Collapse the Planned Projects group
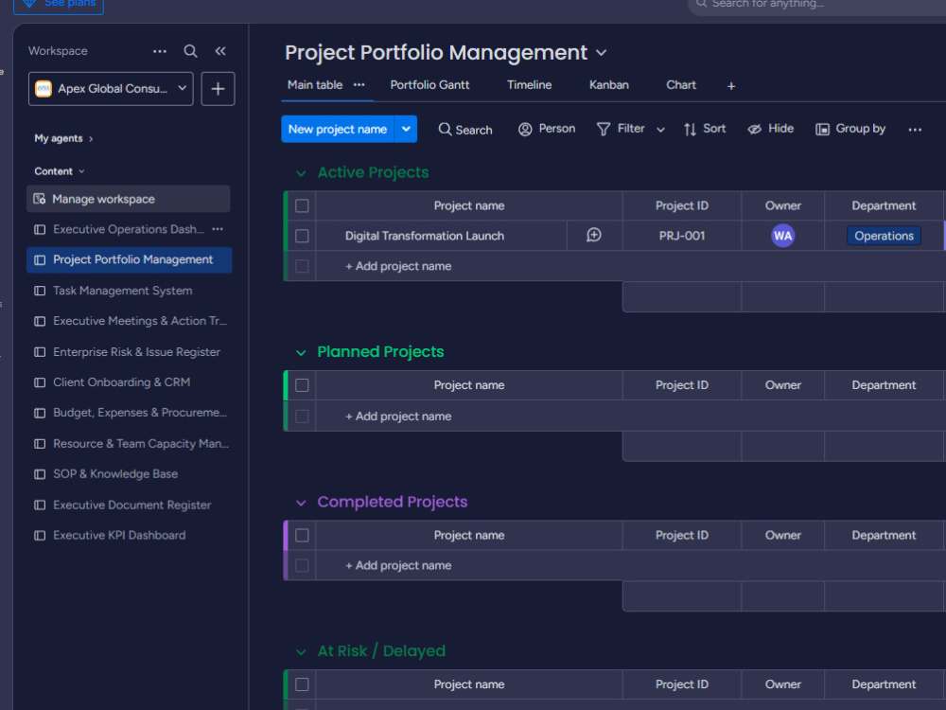Screen dimensions: 946x710 (301, 353)
